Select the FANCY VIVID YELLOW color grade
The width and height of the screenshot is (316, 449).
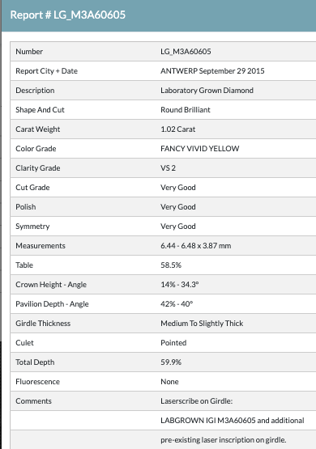coord(200,149)
